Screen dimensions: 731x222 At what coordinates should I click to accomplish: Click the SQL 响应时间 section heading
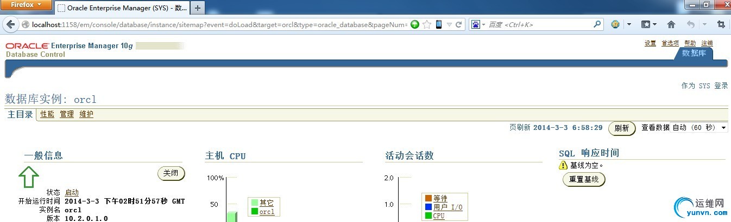(x=589, y=153)
